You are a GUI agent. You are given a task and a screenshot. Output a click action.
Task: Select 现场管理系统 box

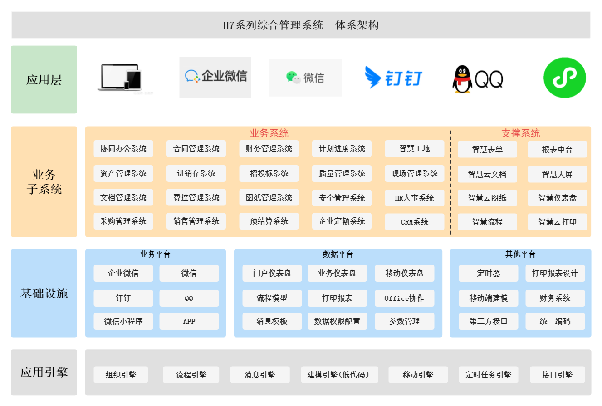pyautogui.click(x=415, y=174)
